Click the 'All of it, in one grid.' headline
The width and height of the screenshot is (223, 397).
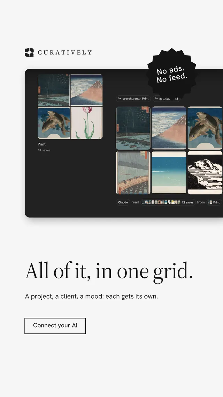109,271
